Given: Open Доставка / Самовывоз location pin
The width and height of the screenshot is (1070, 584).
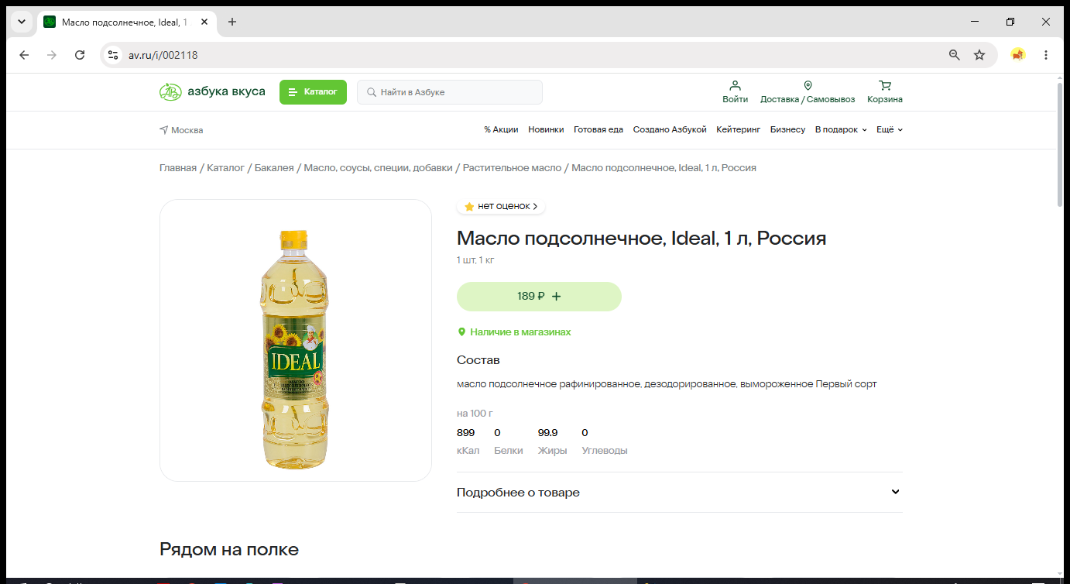Looking at the screenshot, I should click(808, 85).
